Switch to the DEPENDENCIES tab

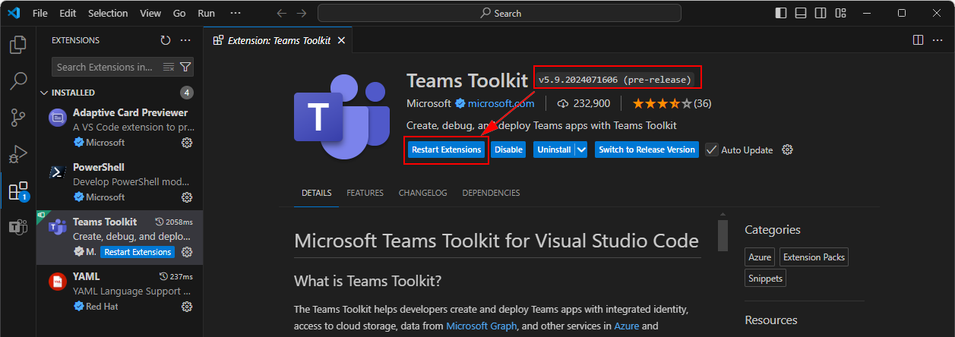[x=491, y=193]
